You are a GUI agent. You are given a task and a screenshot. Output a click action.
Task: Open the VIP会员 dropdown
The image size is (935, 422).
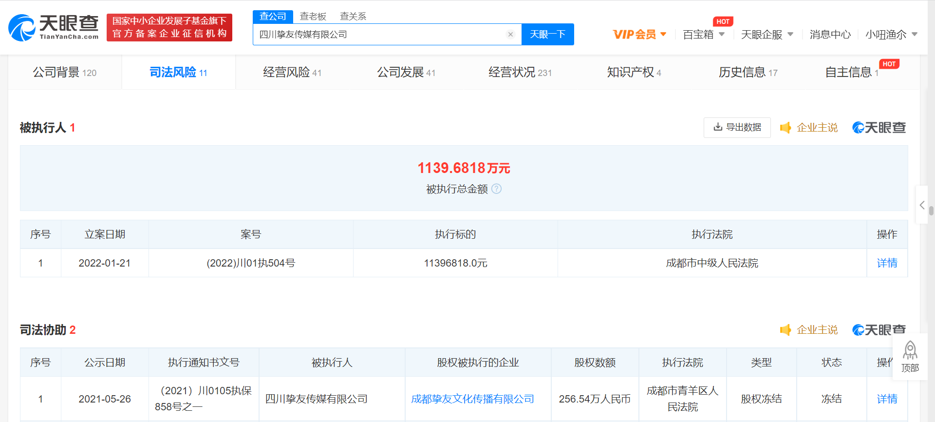point(639,35)
